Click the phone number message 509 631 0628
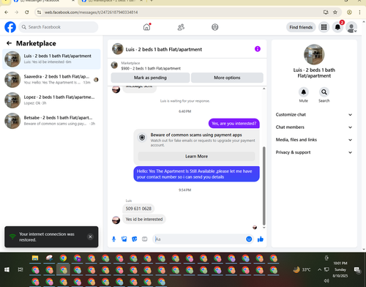This screenshot has height=287, width=366. click(x=138, y=209)
